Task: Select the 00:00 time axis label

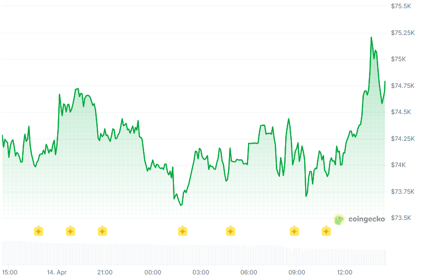Action: (153, 272)
